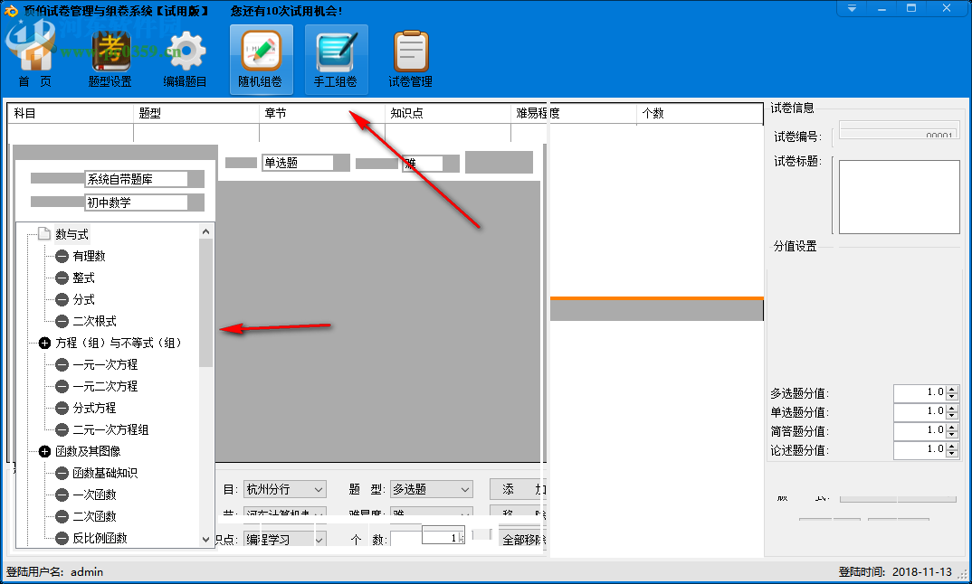Open the 杭州分行 subject dropdown
This screenshot has width=972, height=584.
coord(285,489)
